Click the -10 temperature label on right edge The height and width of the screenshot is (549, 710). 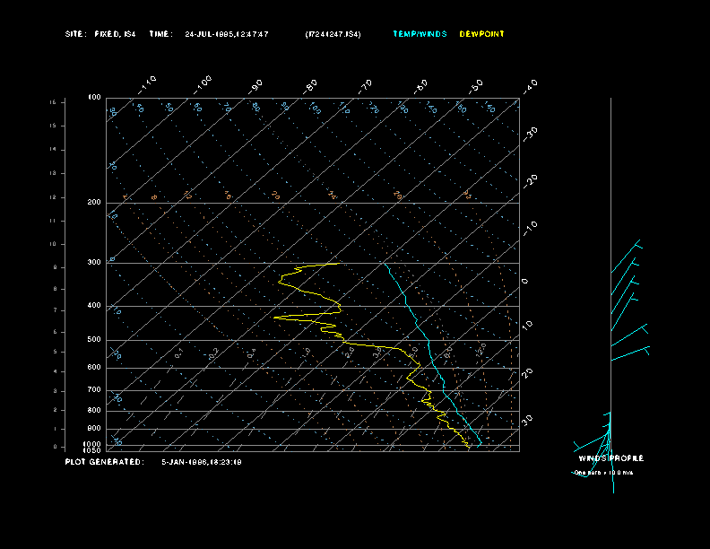531,228
